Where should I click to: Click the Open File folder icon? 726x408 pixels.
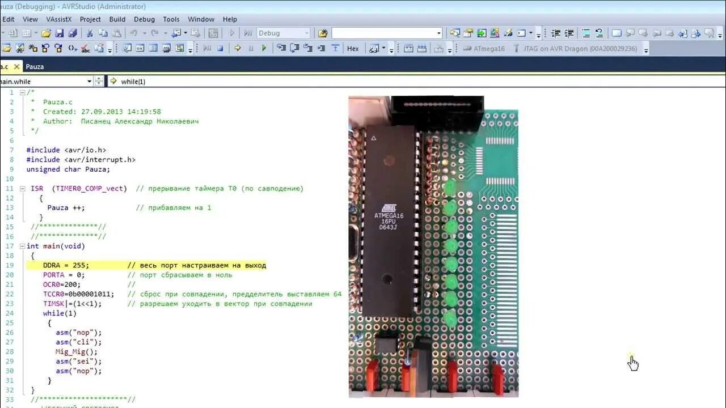[45, 33]
